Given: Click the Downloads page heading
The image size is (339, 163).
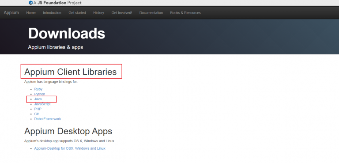Looking at the screenshot, I should click(67, 34).
